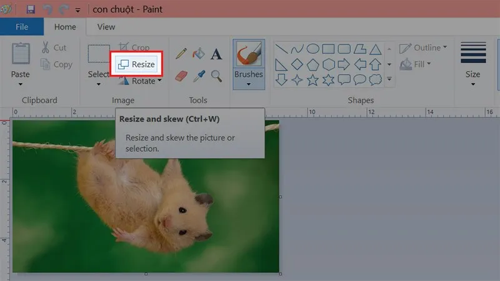Pick the cloud callout shape

pos(376,79)
